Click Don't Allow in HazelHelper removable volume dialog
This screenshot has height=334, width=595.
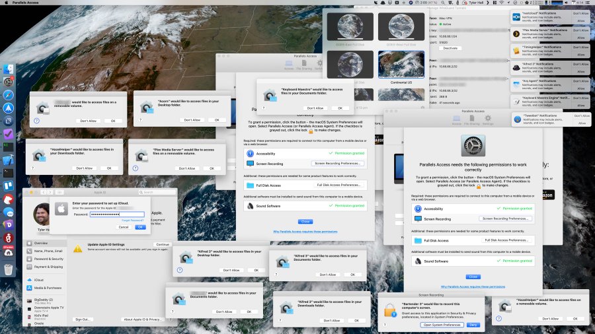pos(550,319)
